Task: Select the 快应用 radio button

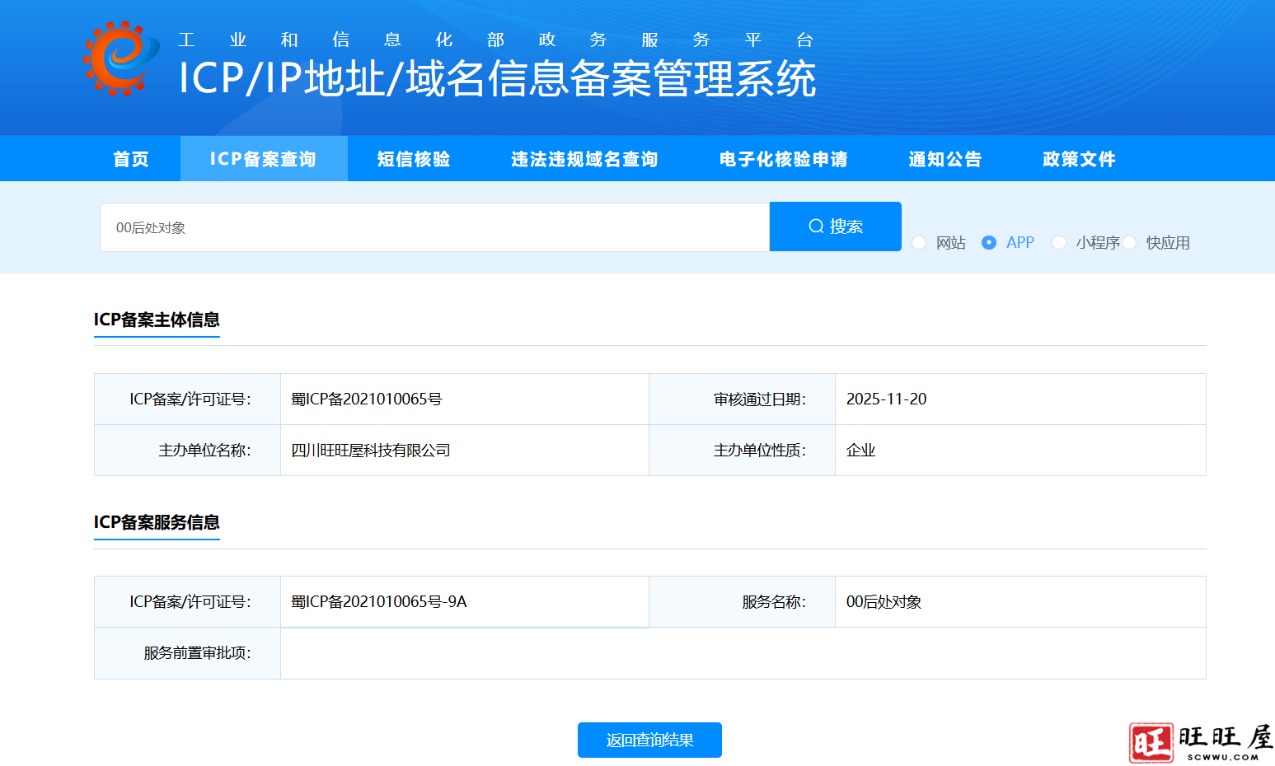Action: point(1129,243)
